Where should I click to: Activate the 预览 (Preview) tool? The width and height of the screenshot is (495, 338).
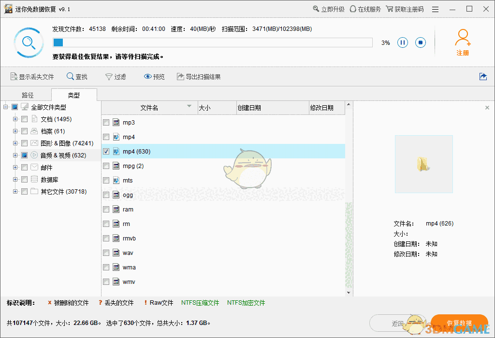click(154, 76)
